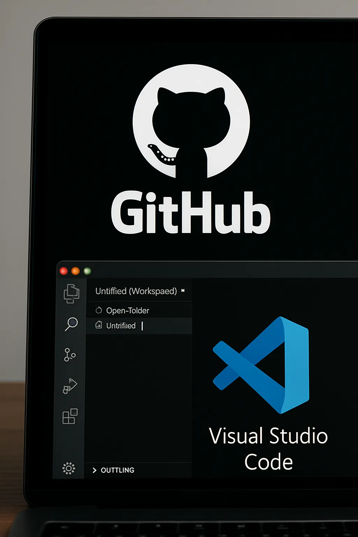
Task: Click the OUTTLING section label
Action: [117, 470]
